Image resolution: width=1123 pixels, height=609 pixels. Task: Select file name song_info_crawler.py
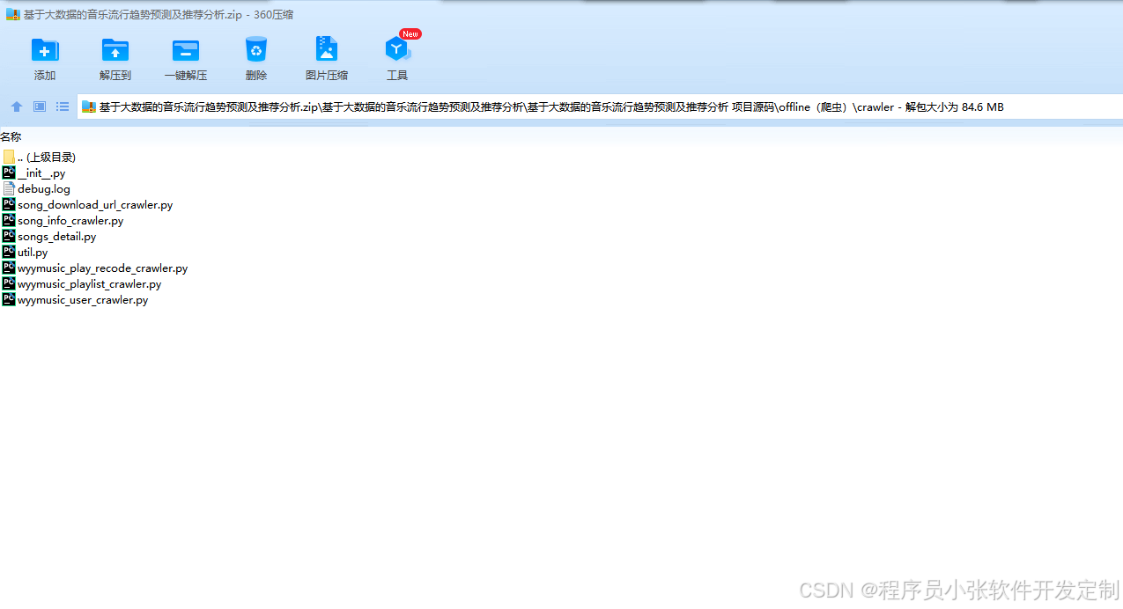(70, 221)
